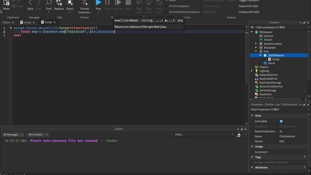The image size is (311, 175).
Task: Open the Output panel options menu
Action: 245,135
